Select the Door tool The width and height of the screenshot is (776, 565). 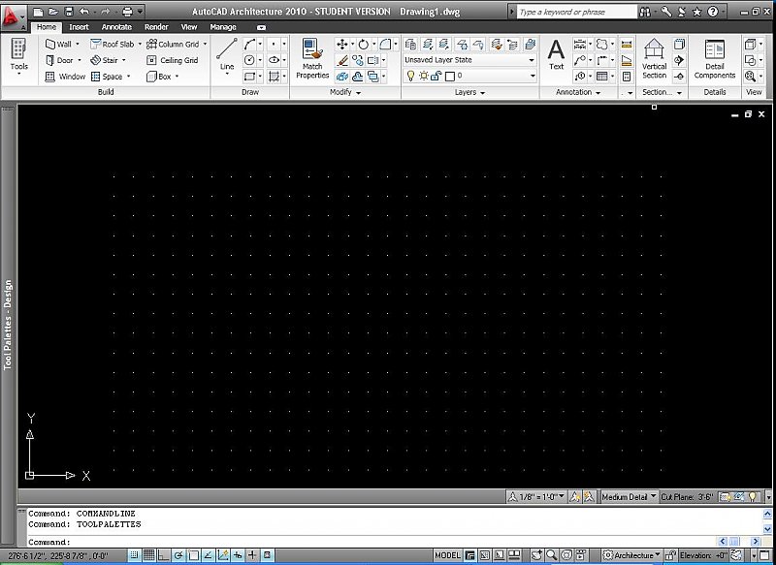tap(59, 60)
